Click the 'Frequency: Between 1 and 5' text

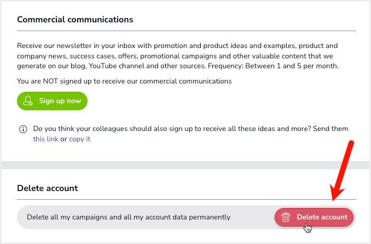click(273, 66)
